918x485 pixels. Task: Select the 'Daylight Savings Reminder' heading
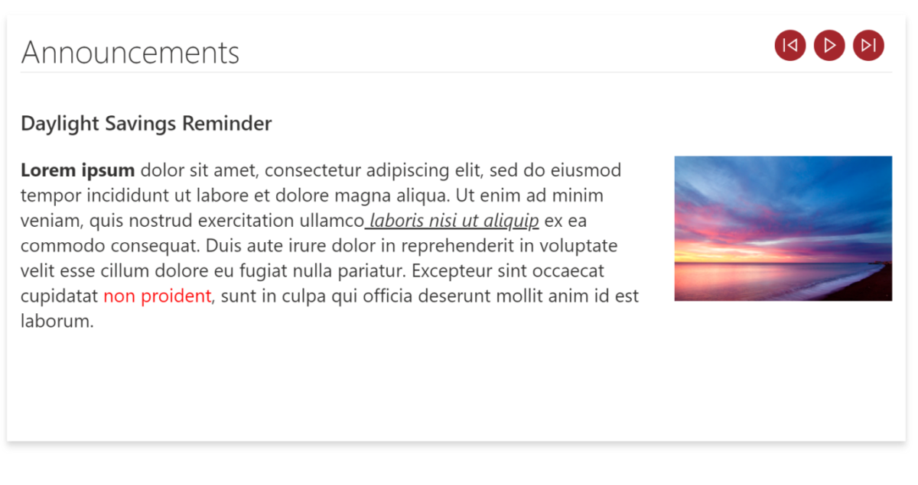click(x=146, y=123)
